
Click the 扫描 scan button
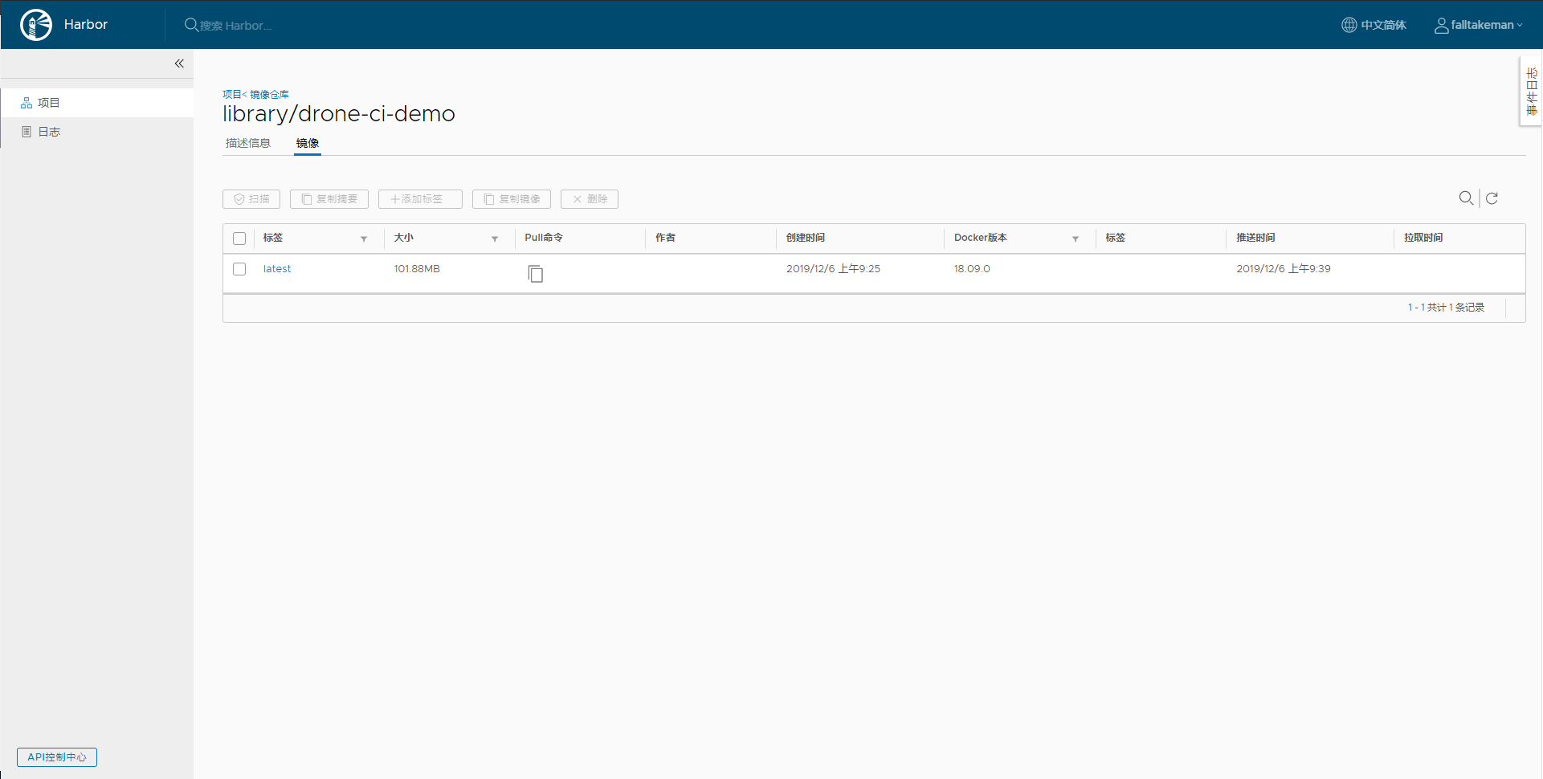pyautogui.click(x=251, y=199)
